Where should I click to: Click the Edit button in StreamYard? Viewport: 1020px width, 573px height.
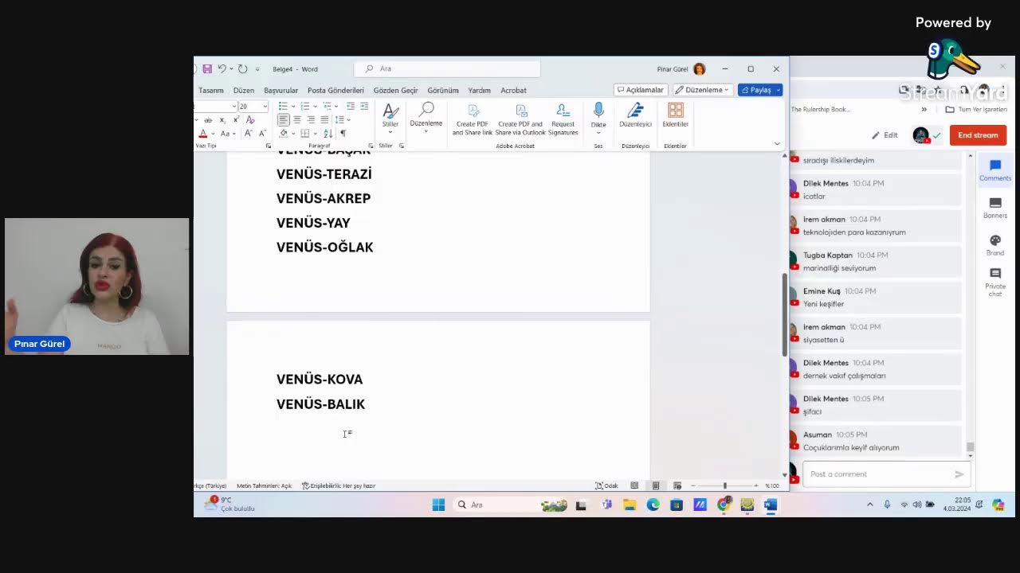pyautogui.click(x=885, y=135)
